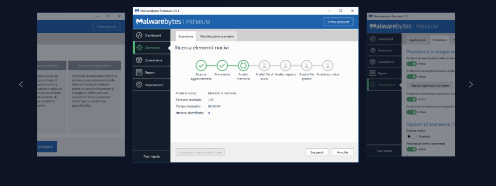Screen dimensions: 496x186
Task: Click the Analisi file di avvio hourglass step
Action: tap(264, 66)
